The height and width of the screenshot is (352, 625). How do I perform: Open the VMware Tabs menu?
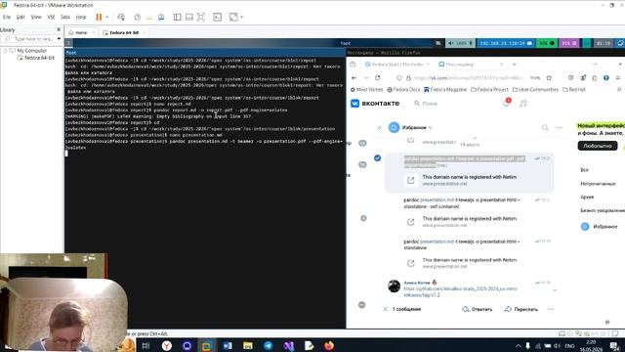pyautogui.click(x=65, y=18)
